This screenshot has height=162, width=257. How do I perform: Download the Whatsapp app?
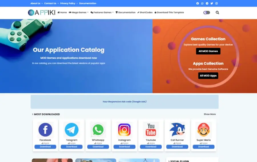(x=98, y=147)
